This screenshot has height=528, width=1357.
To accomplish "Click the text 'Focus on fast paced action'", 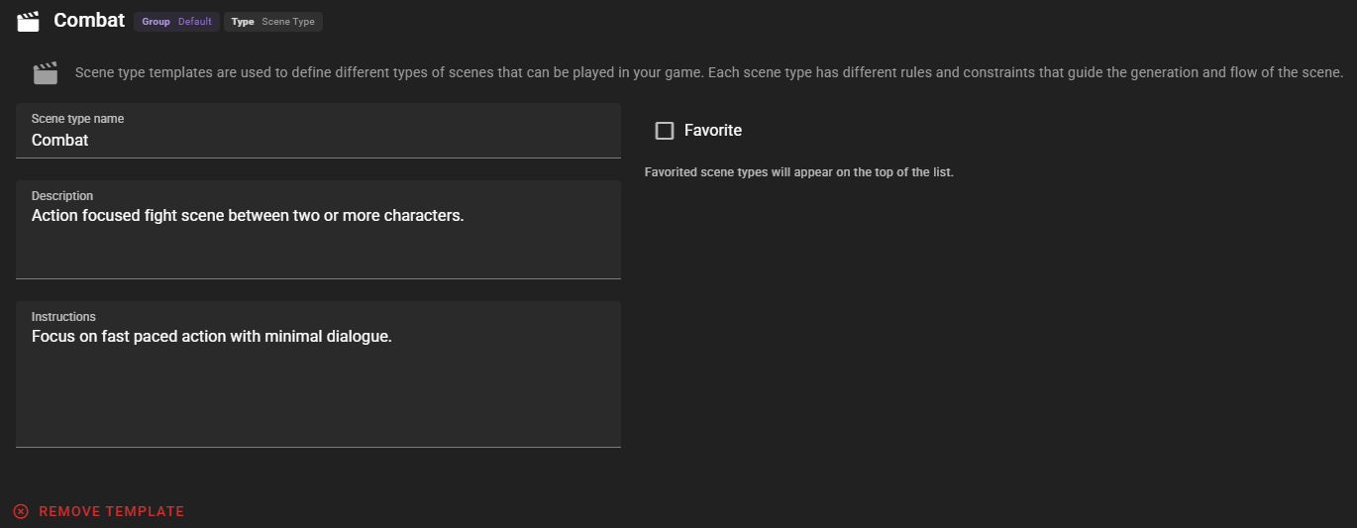I will 129,336.
